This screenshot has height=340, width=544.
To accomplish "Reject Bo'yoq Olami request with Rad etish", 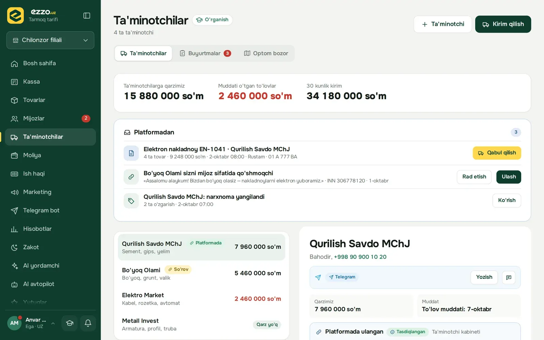I will (x=474, y=177).
